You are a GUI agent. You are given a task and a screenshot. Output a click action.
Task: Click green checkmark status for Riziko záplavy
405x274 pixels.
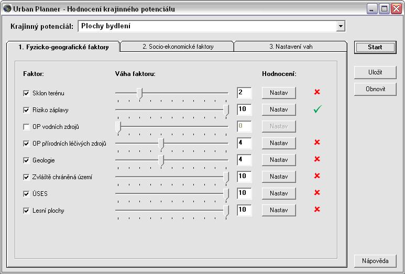click(318, 109)
